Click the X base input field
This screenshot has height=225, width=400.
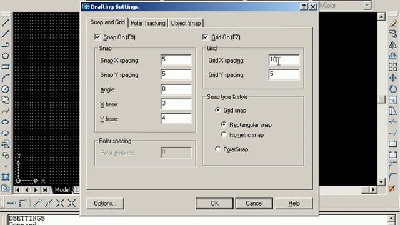coord(176,104)
